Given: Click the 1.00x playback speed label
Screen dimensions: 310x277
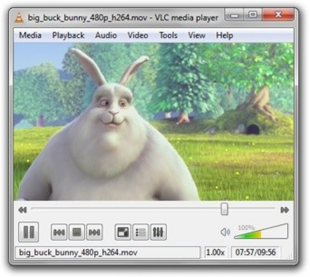Looking at the screenshot, I should tap(215, 252).
